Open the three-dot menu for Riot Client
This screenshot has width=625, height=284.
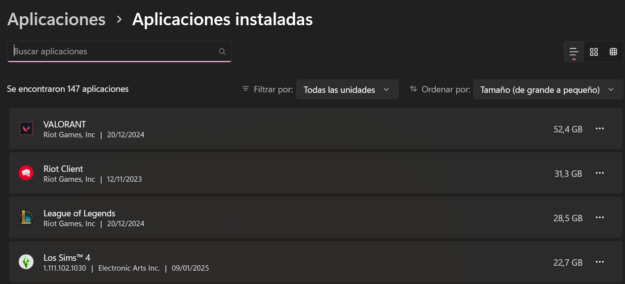pos(600,173)
